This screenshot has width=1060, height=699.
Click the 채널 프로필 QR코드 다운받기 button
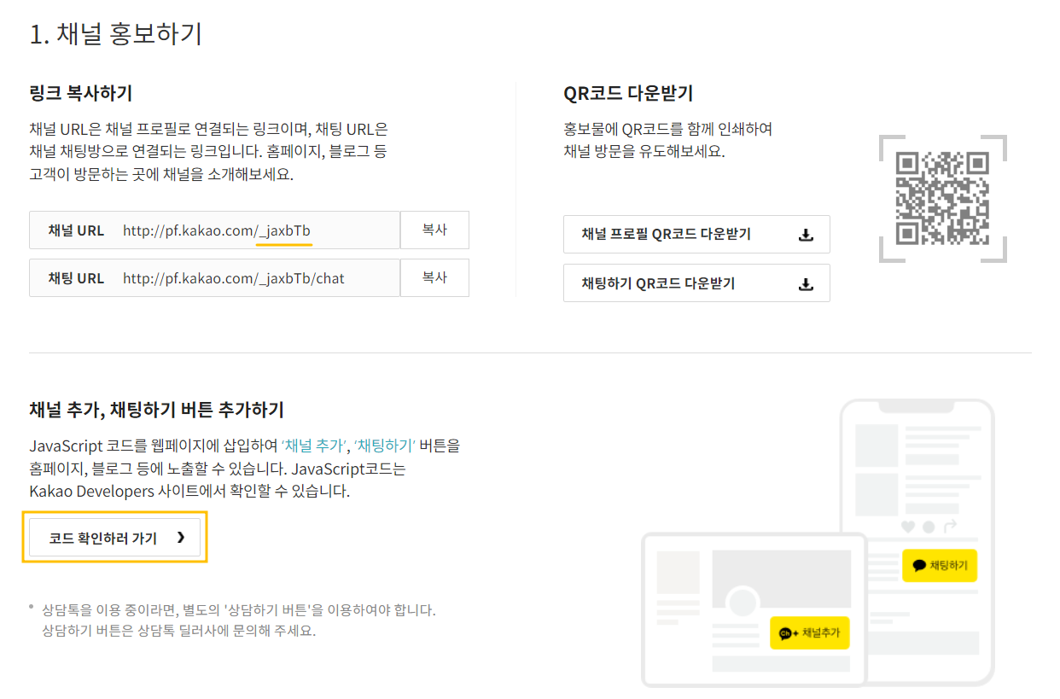pos(696,234)
